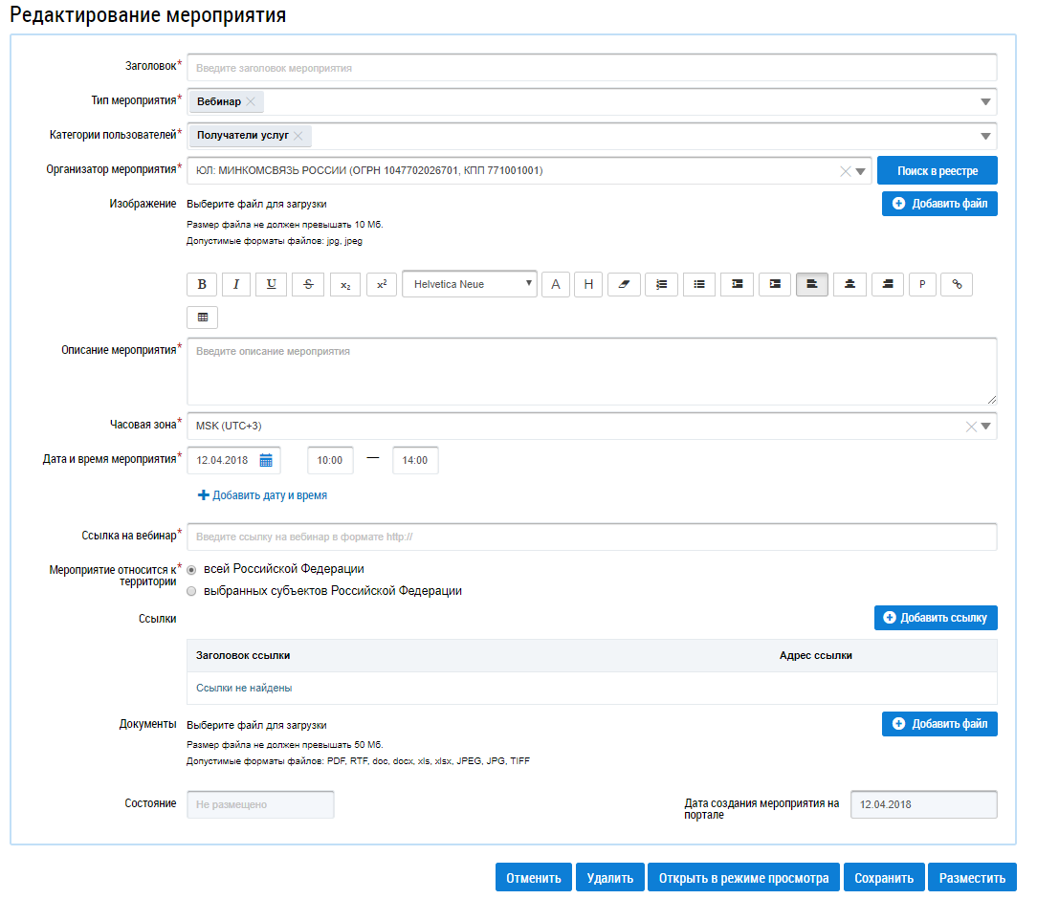Screen dimensions: 1037x899
Task: Insert a hyperlink using the link icon
Action: click(x=957, y=284)
